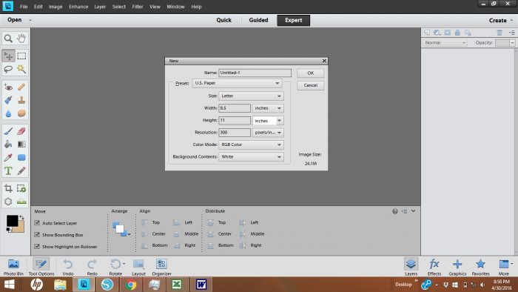Select the Type tool
Screen dimensions: 518x292
8,170
